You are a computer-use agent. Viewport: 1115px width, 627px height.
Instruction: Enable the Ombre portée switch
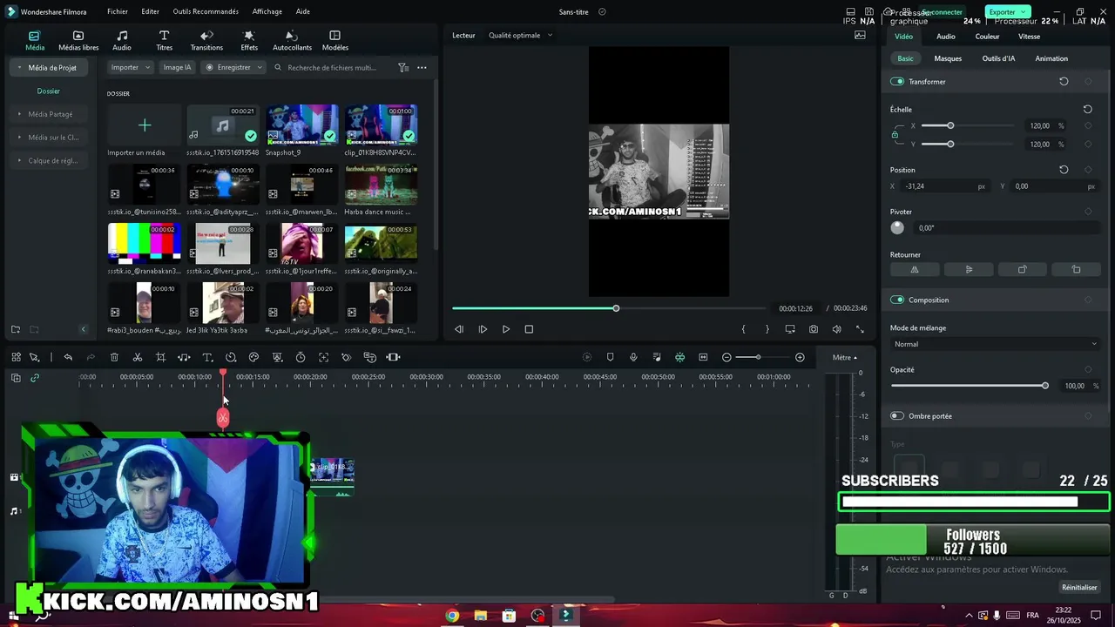897,415
